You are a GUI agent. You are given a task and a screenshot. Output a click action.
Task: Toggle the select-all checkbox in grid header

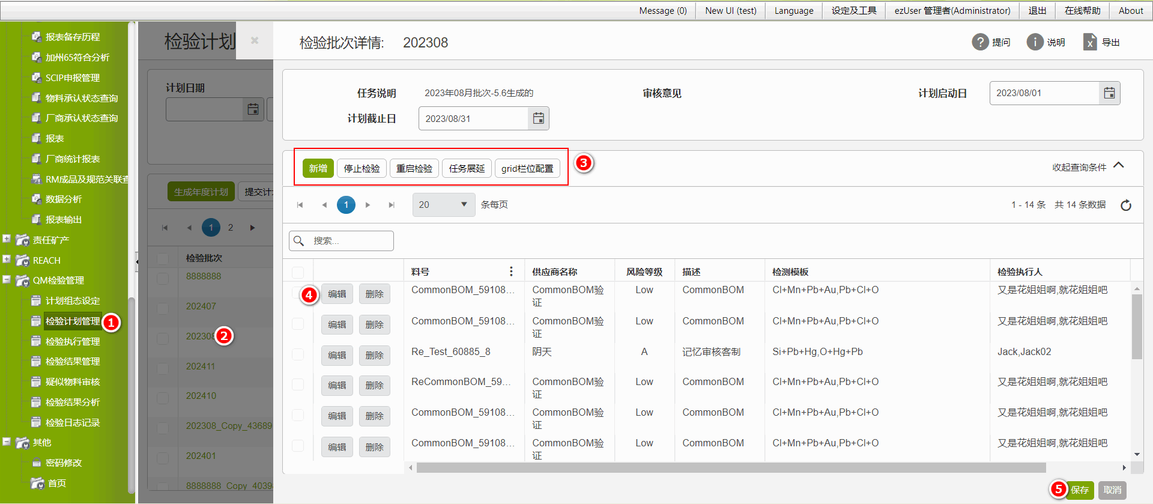tap(298, 272)
